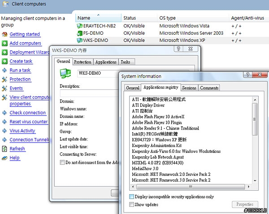Image resolution: width=269 pixels, height=214 pixels.
Task: Switch to the Sessions tab
Action: (x=189, y=88)
